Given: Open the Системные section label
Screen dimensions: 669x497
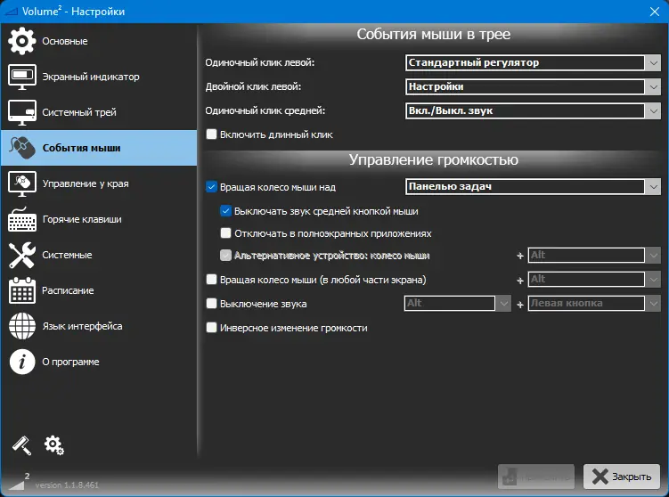Looking at the screenshot, I should coord(67,255).
